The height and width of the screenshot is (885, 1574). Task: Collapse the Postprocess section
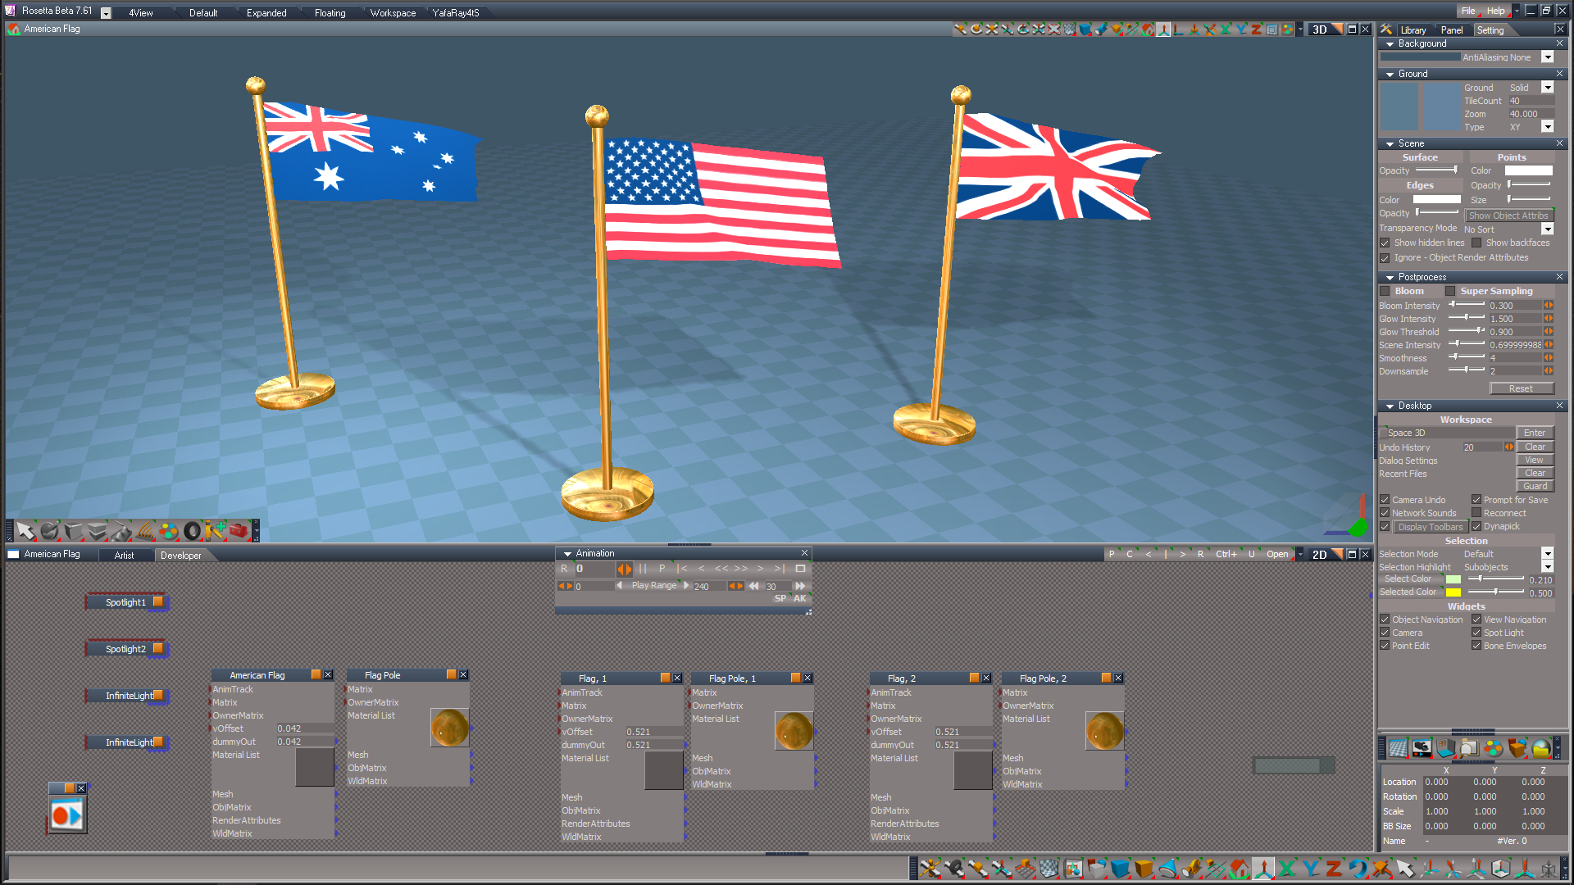tap(1390, 278)
